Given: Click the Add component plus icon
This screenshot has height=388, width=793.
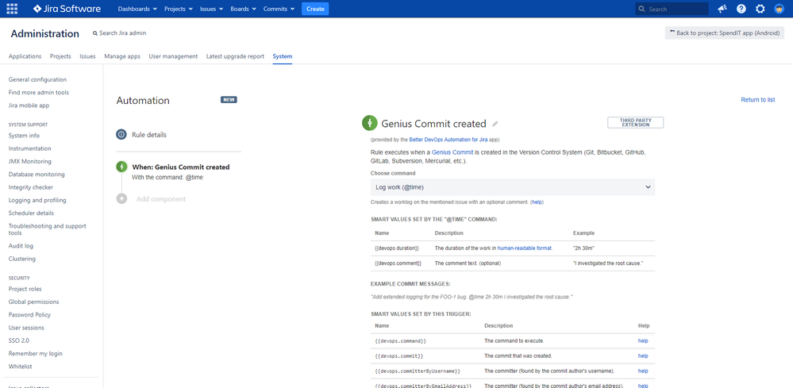Looking at the screenshot, I should (121, 198).
